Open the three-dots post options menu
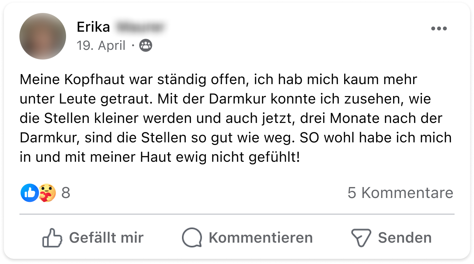 [x=439, y=28]
